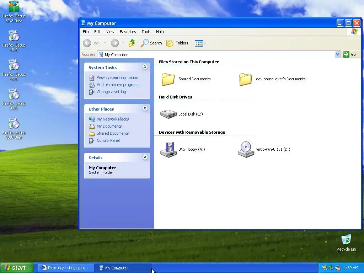Click the My Computer taskbar button
This screenshot has width=364, height=273.
click(123, 268)
